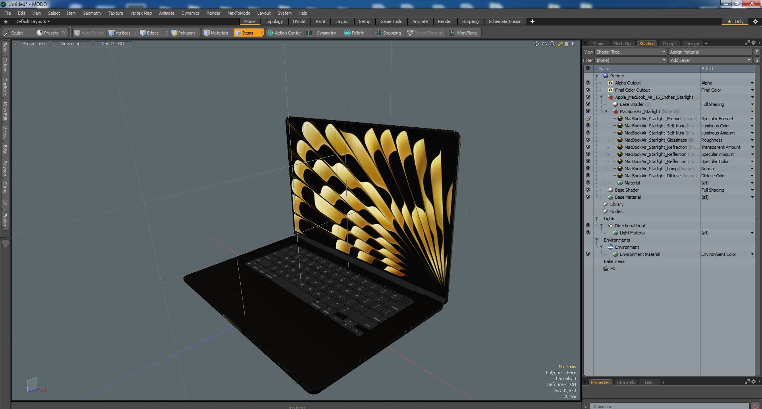Click Ray GL: Off button
This screenshot has height=409, width=762.
pos(113,44)
